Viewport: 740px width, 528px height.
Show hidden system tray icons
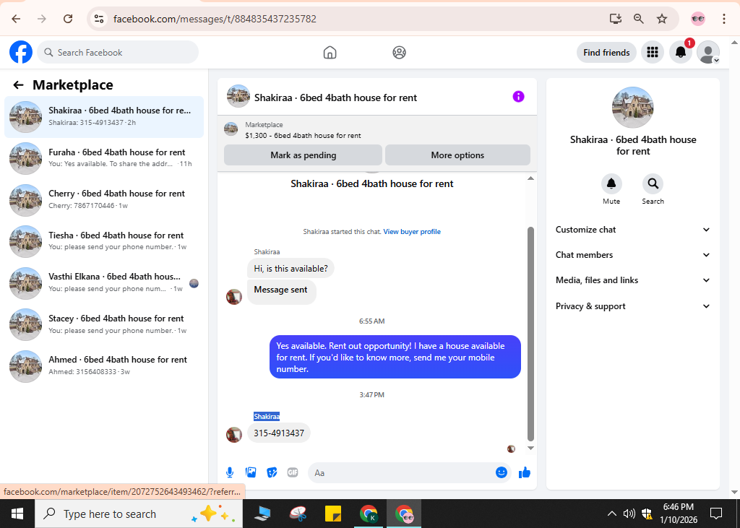coord(611,514)
